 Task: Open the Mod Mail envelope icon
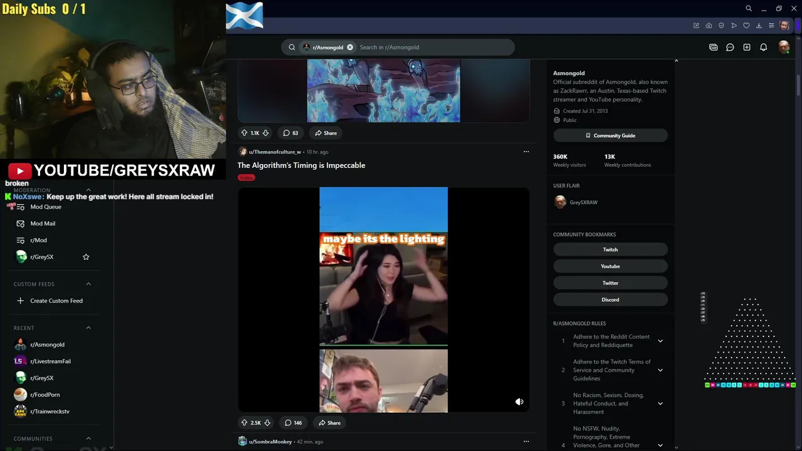pos(20,224)
